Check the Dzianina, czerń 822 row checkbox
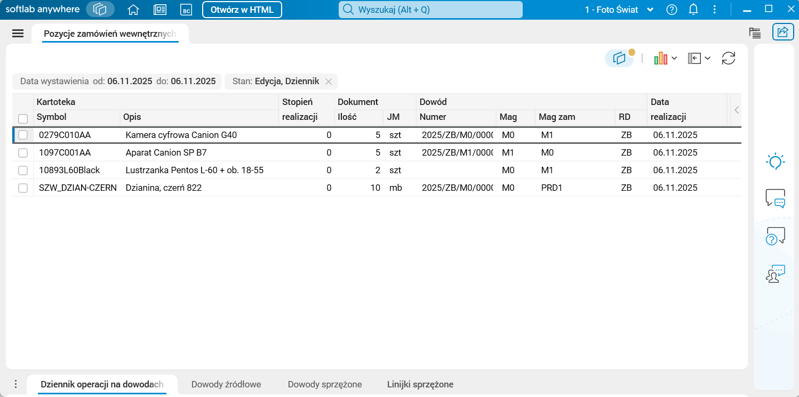The width and height of the screenshot is (799, 397). click(x=23, y=188)
